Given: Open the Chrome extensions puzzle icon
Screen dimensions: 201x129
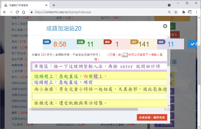Looking at the screenshot, I should tap(184, 12).
